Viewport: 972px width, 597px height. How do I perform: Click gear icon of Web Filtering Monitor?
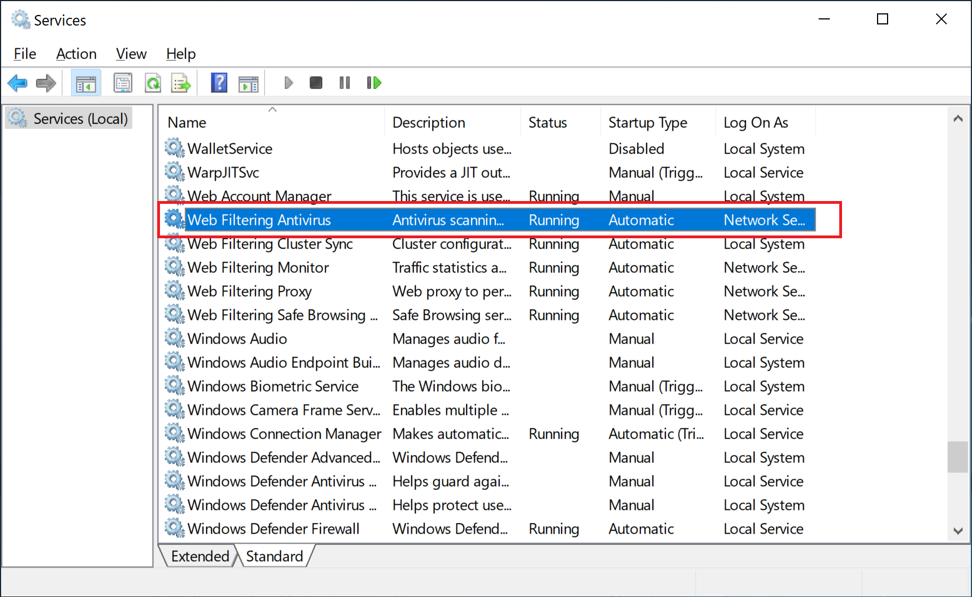coord(174,267)
